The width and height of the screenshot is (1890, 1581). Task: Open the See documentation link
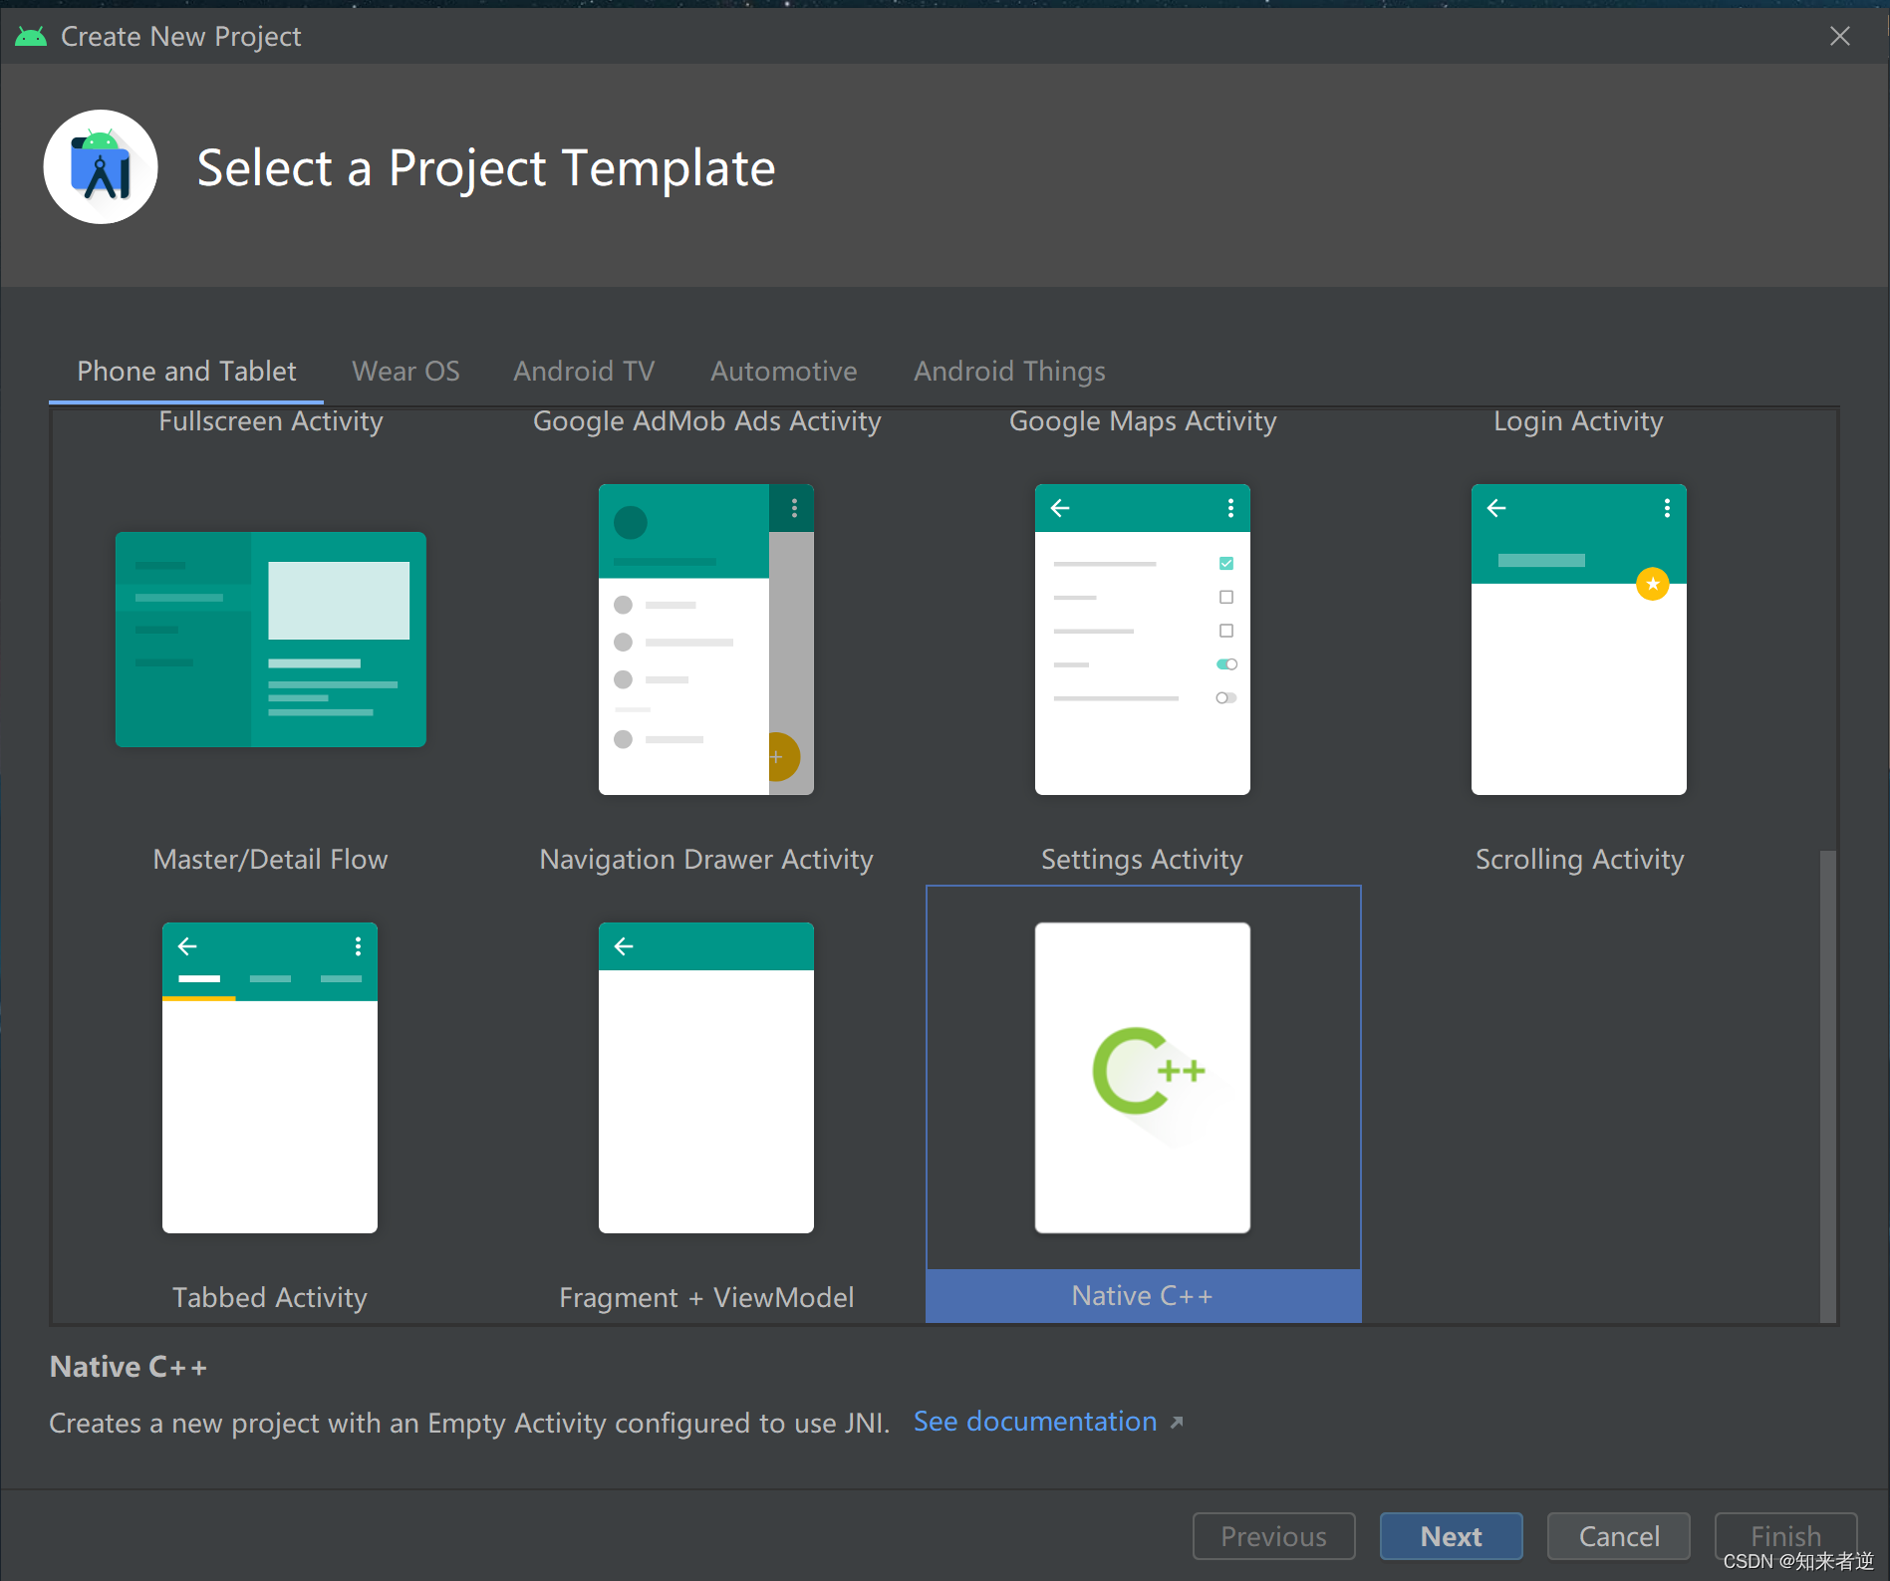click(1035, 1422)
